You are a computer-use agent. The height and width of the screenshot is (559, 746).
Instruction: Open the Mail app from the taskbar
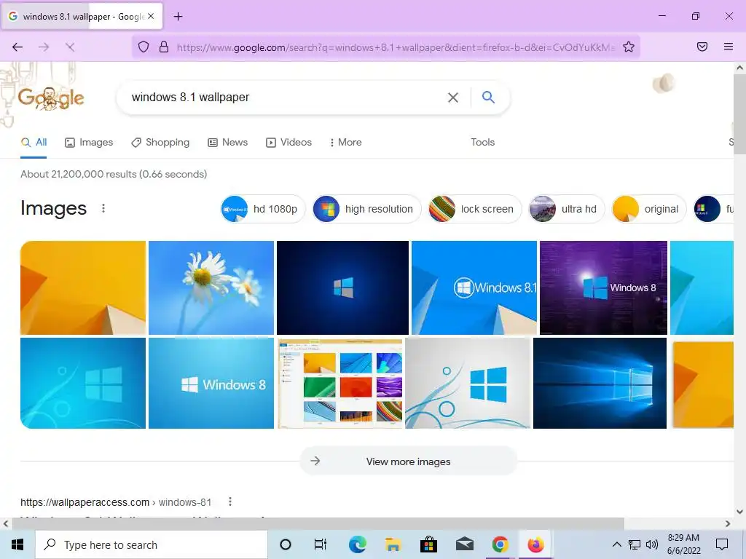tap(464, 544)
